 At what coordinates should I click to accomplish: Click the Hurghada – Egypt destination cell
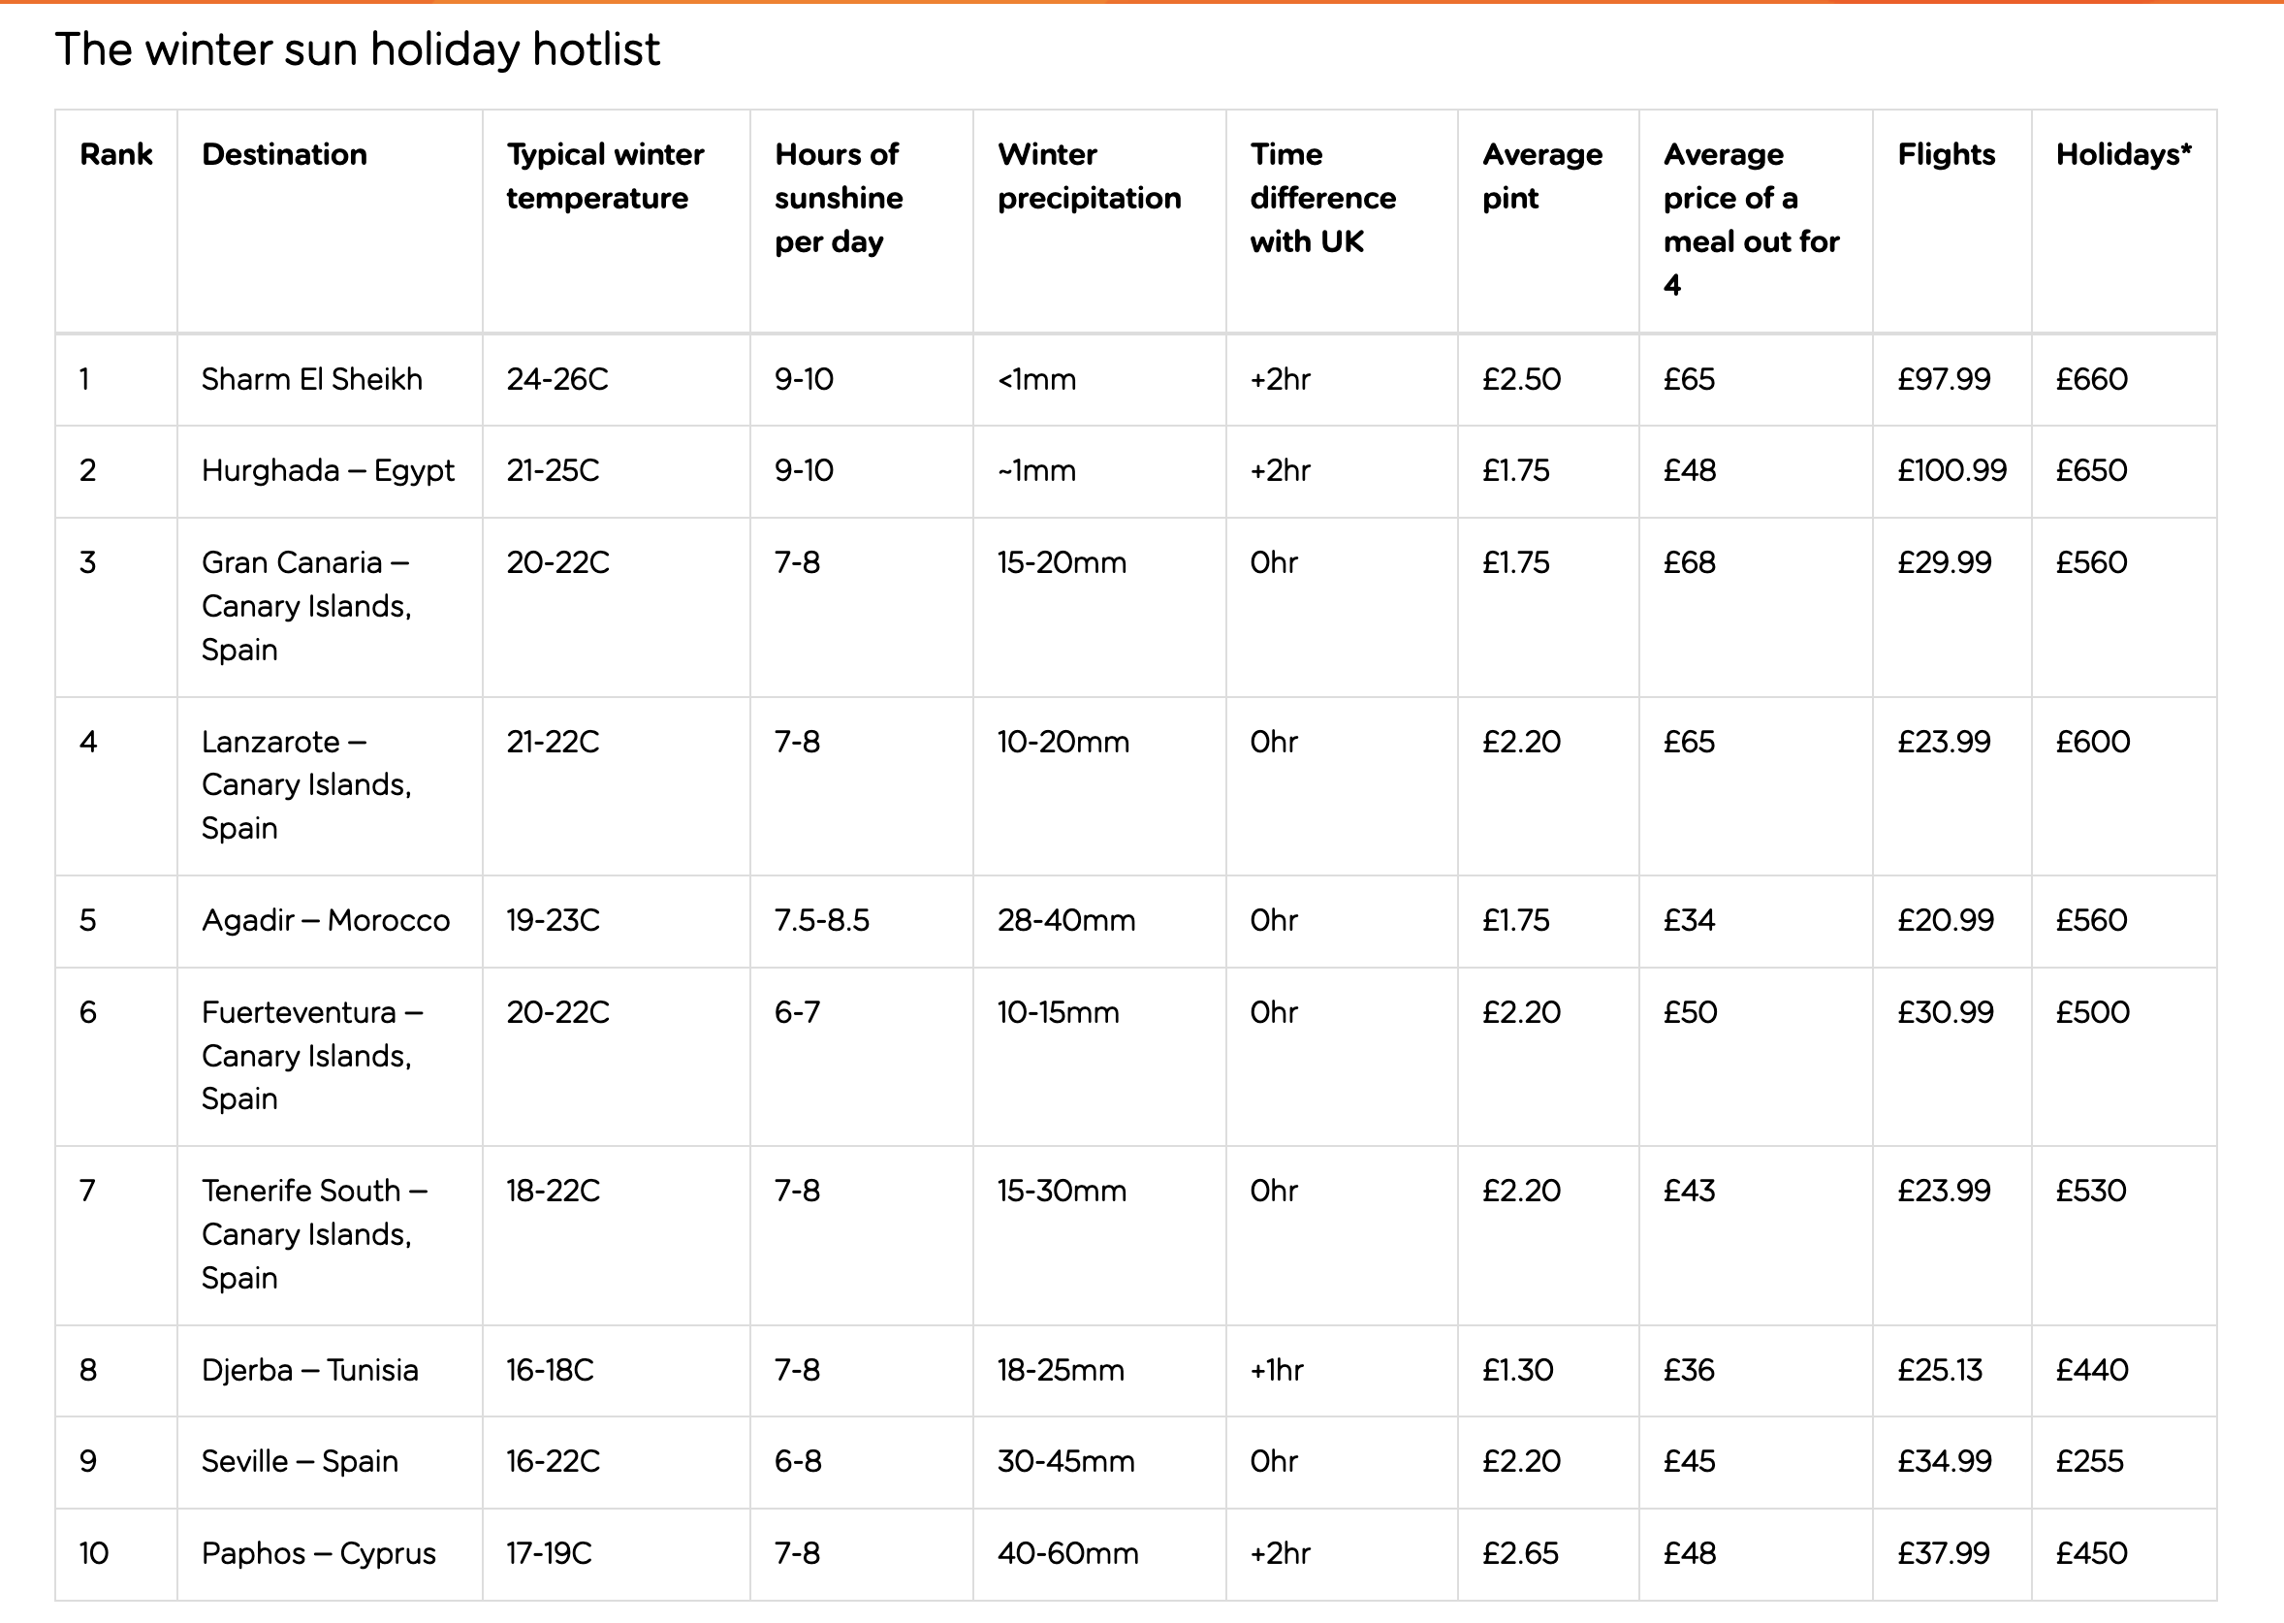pos(328,471)
